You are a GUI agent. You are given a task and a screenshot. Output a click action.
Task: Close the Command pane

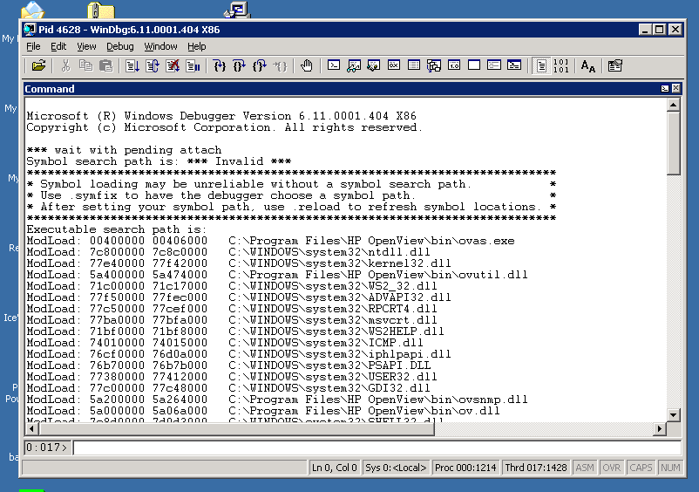675,88
